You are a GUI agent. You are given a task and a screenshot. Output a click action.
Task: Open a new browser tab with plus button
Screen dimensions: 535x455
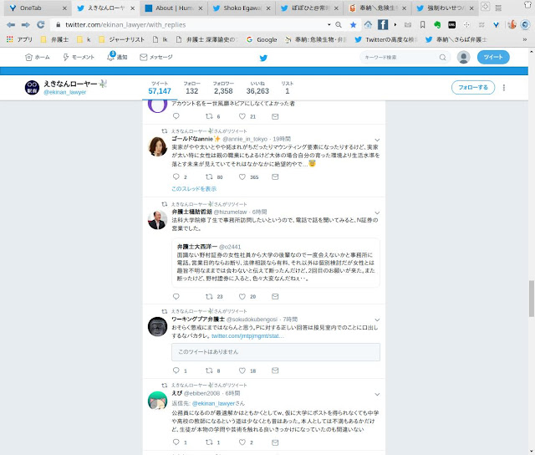point(485,6)
